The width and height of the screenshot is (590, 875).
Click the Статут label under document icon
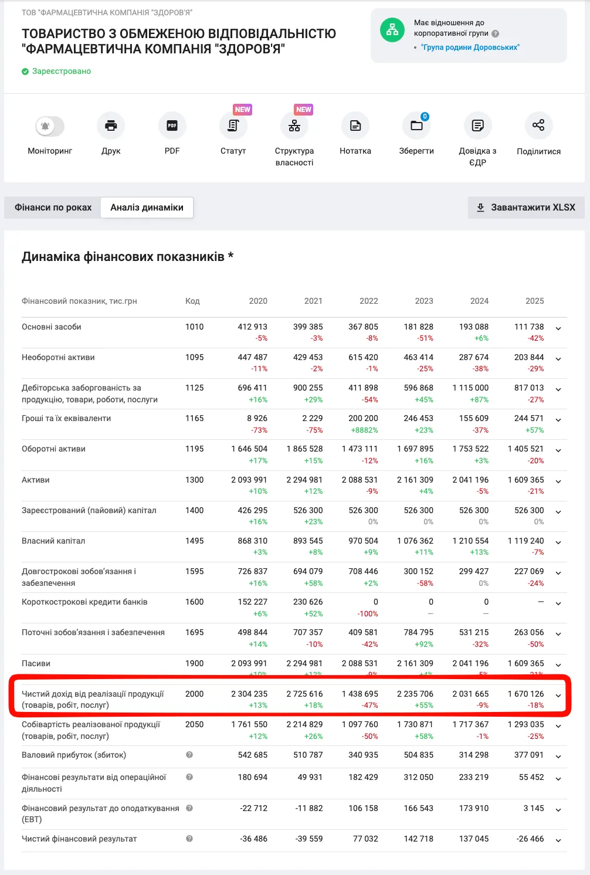pos(233,151)
